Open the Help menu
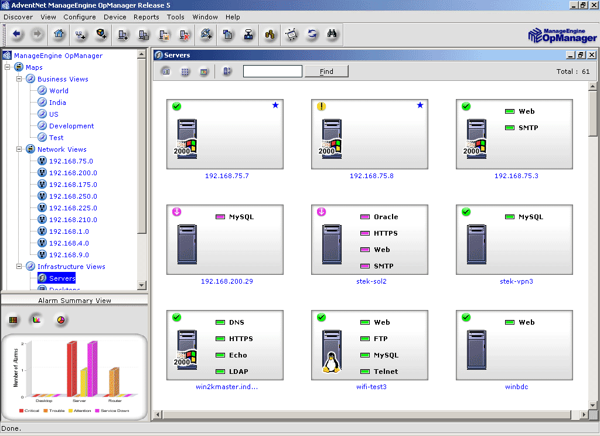The height and width of the screenshot is (436, 600). pyautogui.click(x=233, y=17)
